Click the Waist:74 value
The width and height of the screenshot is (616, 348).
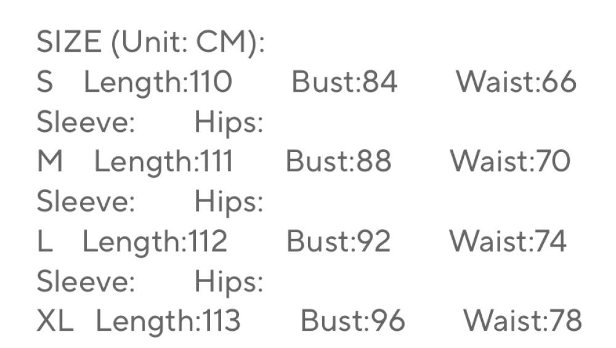[507, 241]
